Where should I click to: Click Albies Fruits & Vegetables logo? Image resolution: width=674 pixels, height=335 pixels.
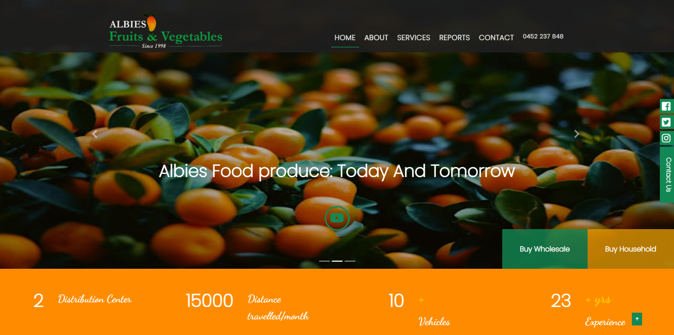click(165, 30)
